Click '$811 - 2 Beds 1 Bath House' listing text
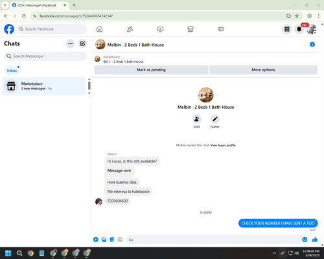 tap(123, 62)
